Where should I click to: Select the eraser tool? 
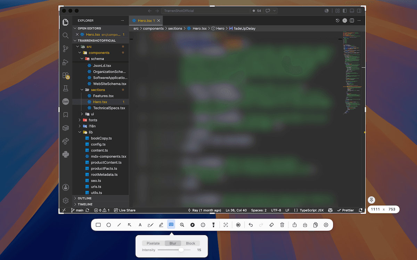[272, 225]
